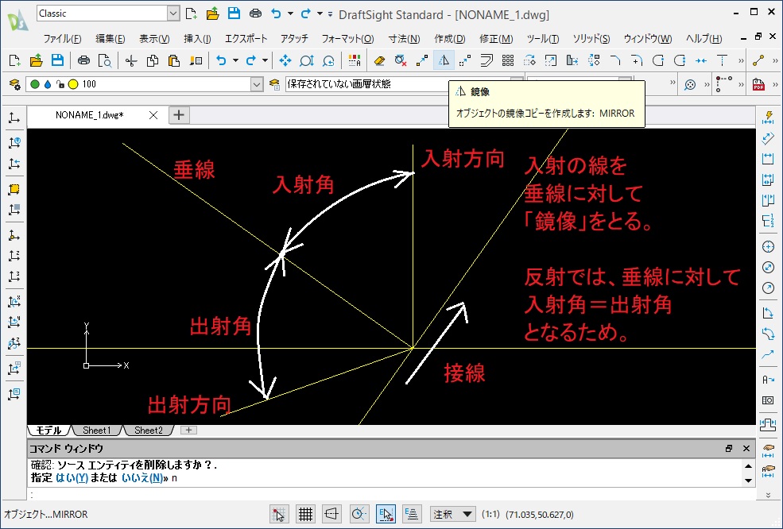Toggle Snap mode in the status bar
783x529 pixels.
(x=279, y=514)
